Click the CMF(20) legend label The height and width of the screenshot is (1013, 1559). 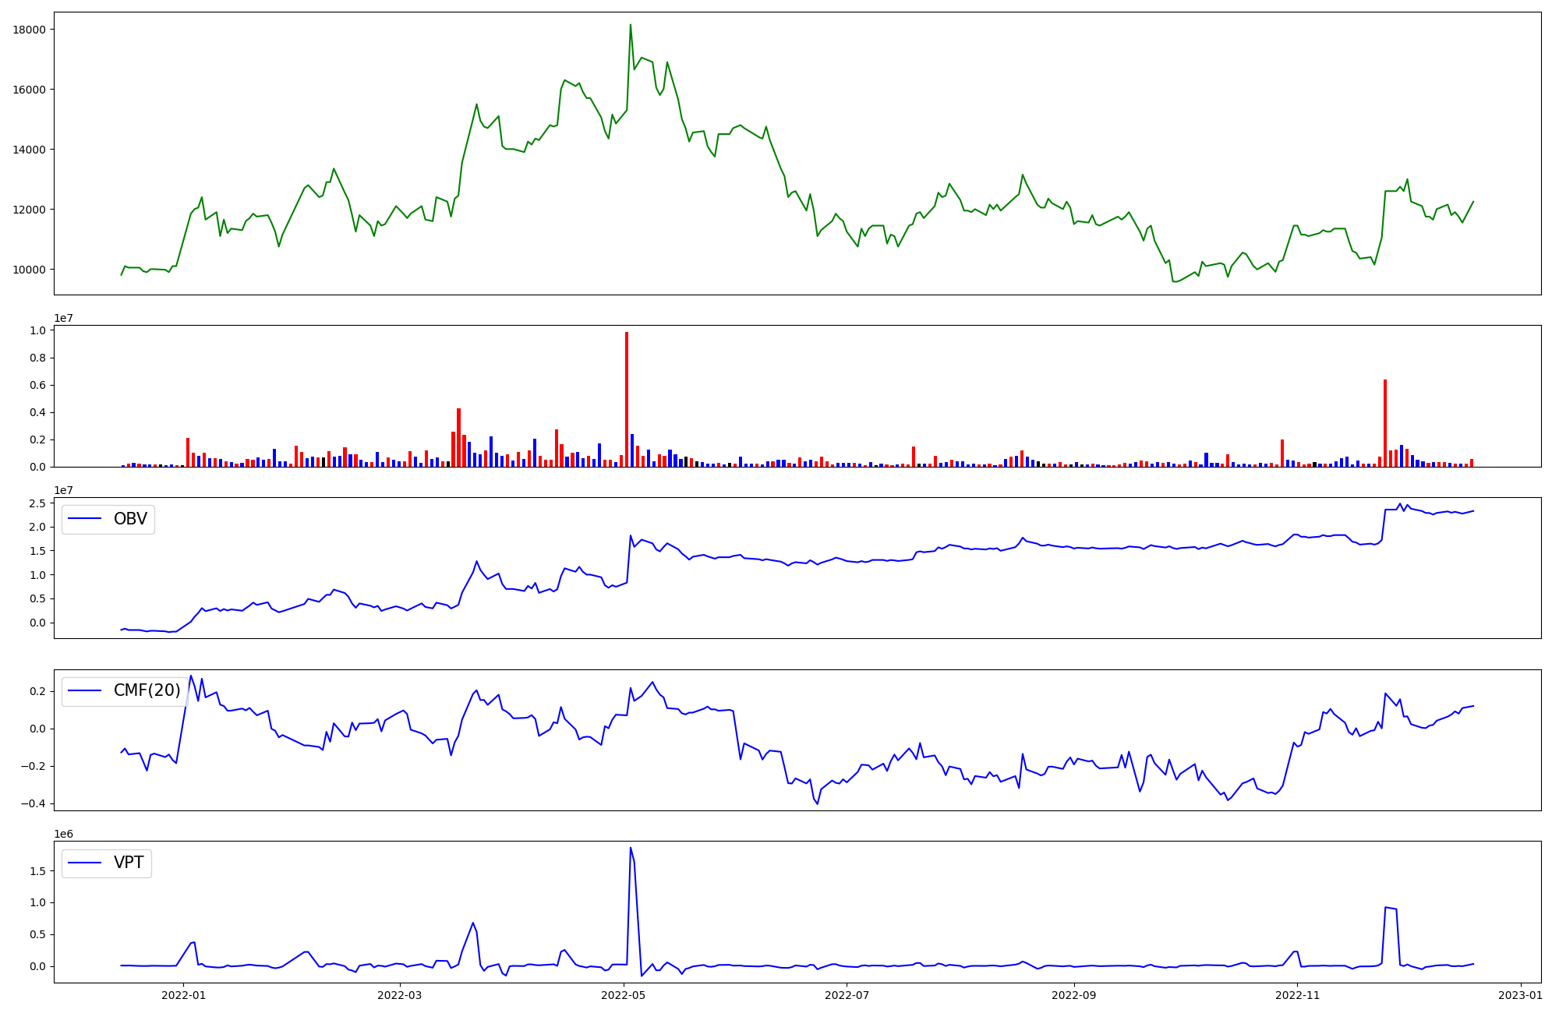147,690
